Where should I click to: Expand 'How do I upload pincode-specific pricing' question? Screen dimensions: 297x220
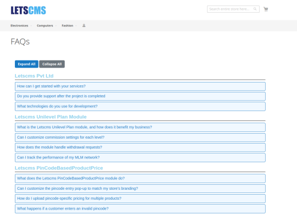(140, 199)
